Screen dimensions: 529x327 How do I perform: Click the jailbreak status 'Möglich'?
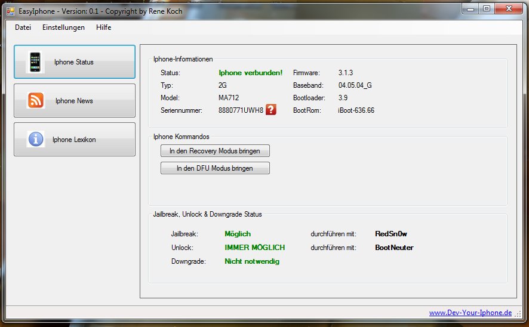pos(238,234)
